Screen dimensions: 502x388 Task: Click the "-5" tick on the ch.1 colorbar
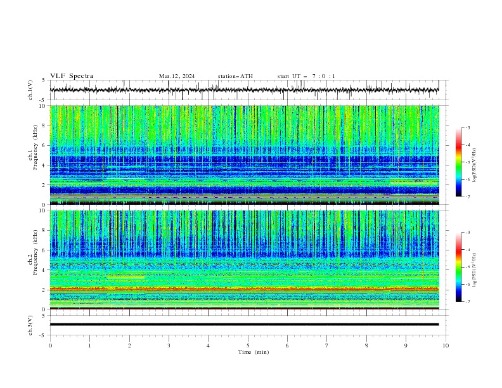468,162
